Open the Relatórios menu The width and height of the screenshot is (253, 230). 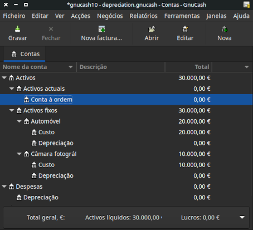(144, 16)
